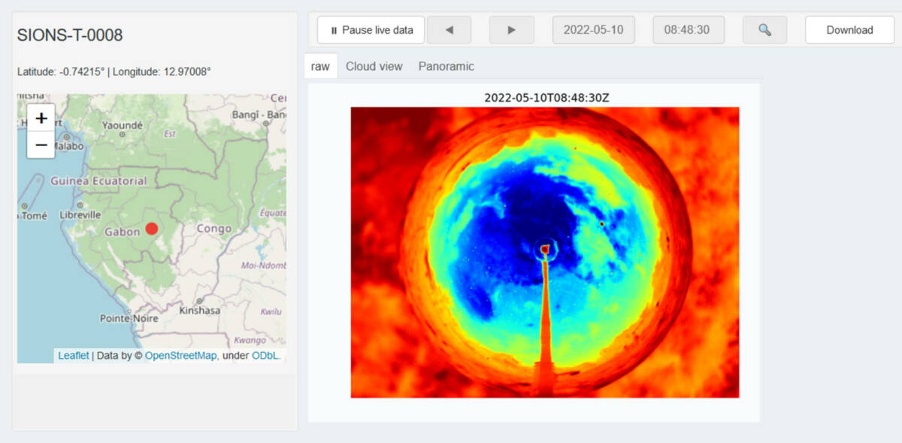Image resolution: width=902 pixels, height=443 pixels.
Task: Open the time selector showing 08:48:30
Action: coord(689,29)
